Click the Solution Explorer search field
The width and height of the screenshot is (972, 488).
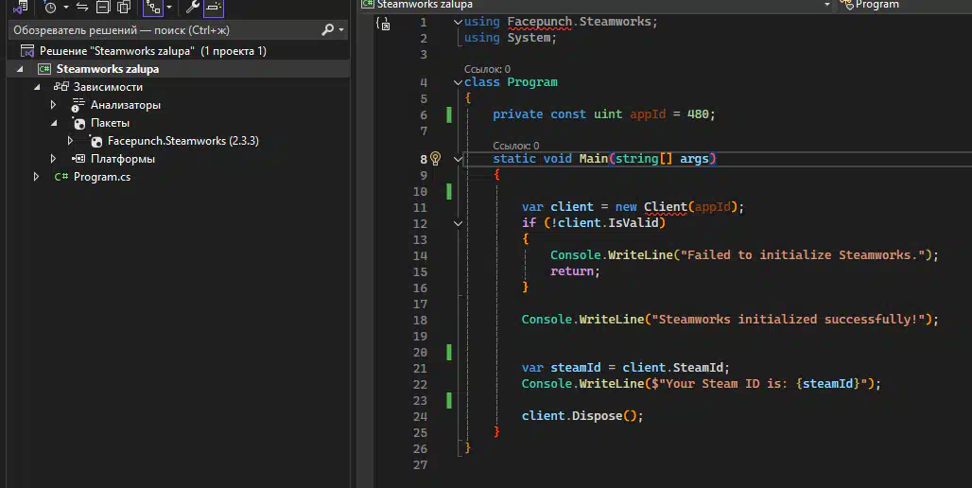(x=161, y=30)
